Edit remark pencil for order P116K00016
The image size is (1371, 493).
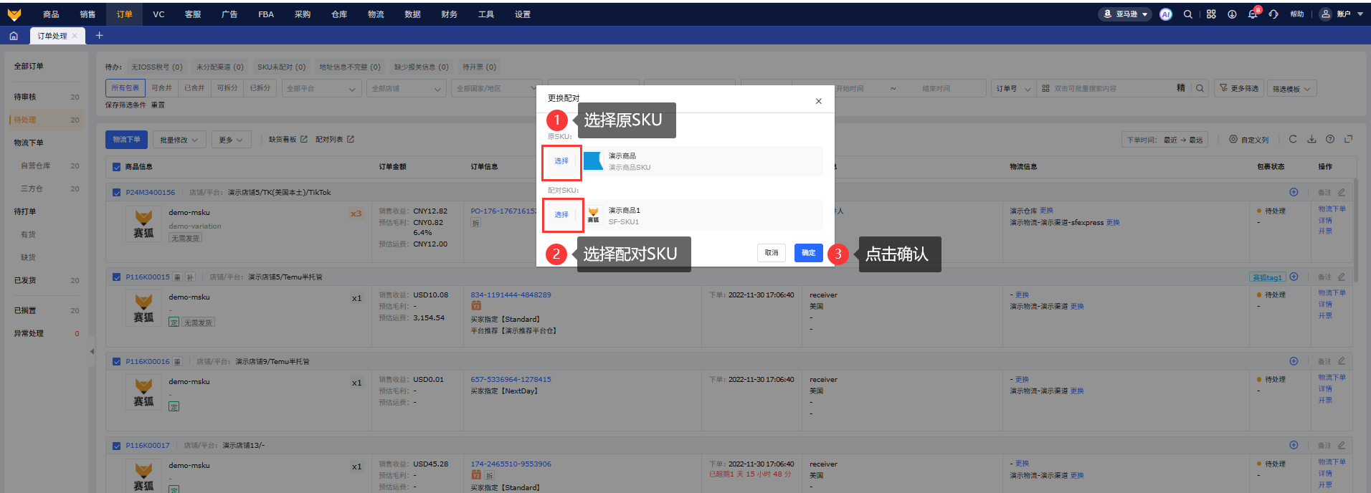point(1342,361)
